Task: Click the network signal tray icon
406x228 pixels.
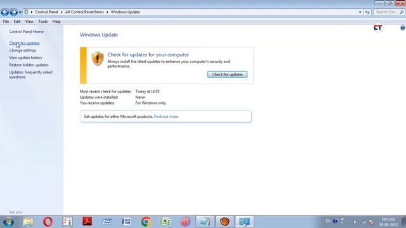Action: [x=363, y=222]
